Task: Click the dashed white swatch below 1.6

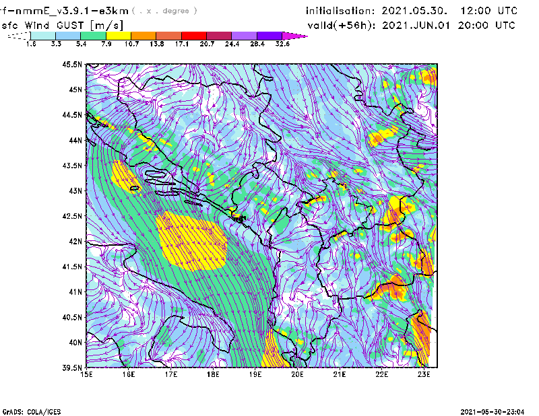Action: pyautogui.click(x=19, y=36)
